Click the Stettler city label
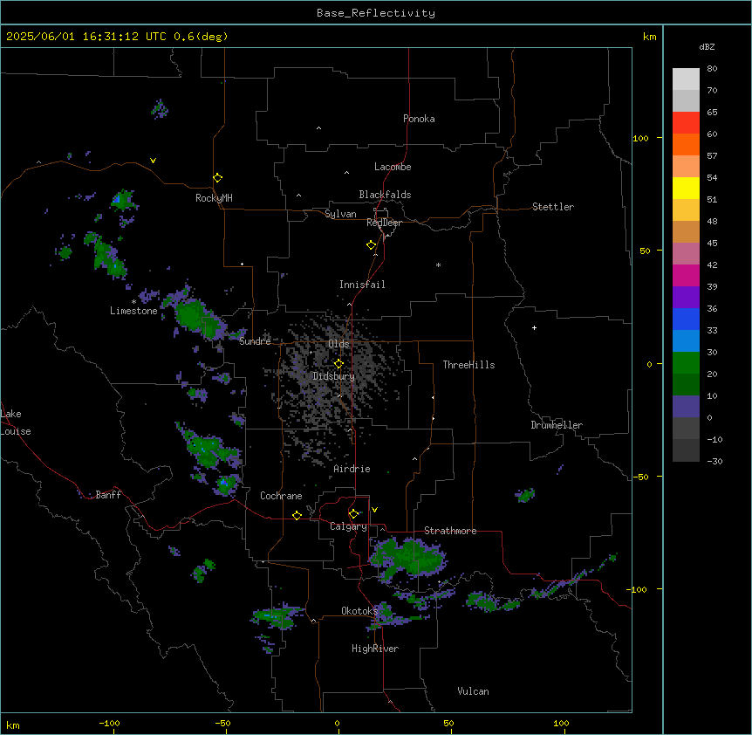The image size is (752, 735). [553, 207]
